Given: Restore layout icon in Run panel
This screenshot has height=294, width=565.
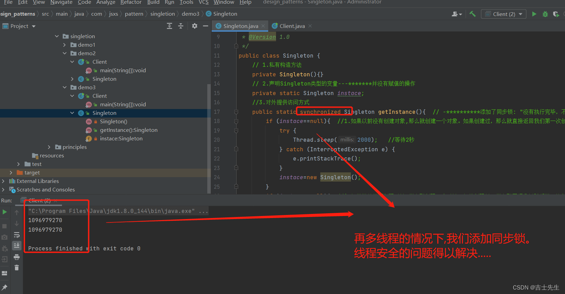Looking at the screenshot, I should [x=4, y=273].
